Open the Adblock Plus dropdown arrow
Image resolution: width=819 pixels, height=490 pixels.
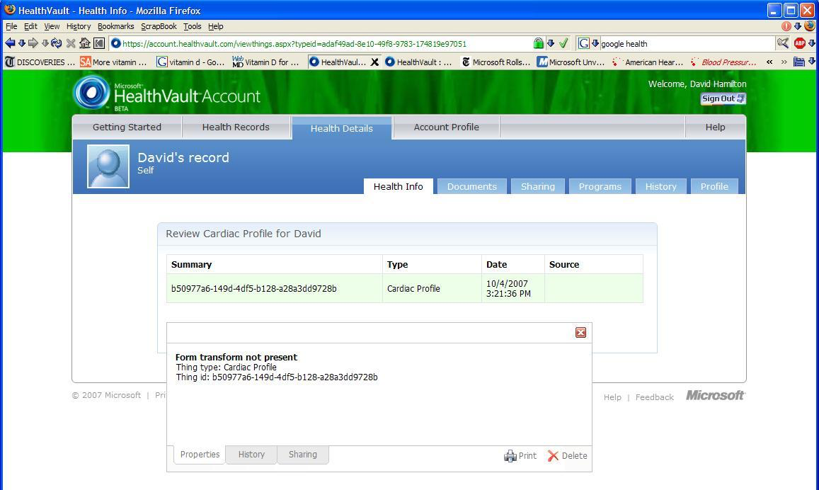[812, 43]
